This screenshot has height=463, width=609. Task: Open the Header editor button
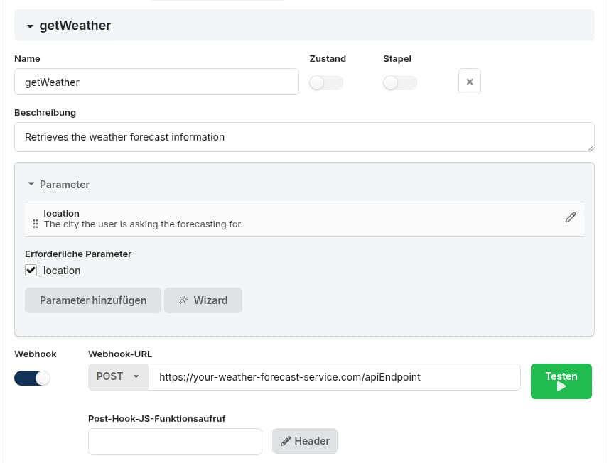point(304,441)
